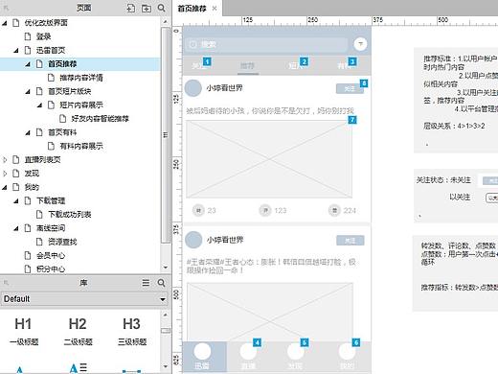The image size is (498, 374).
Task: Click the comment icon next to 123
Action: [x=265, y=210]
